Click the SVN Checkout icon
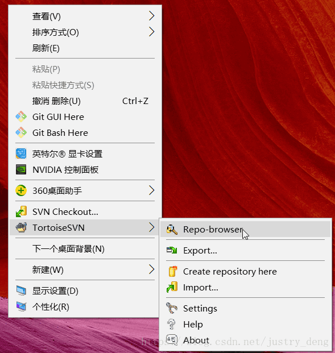This screenshot has width=335, height=353. click(21, 211)
